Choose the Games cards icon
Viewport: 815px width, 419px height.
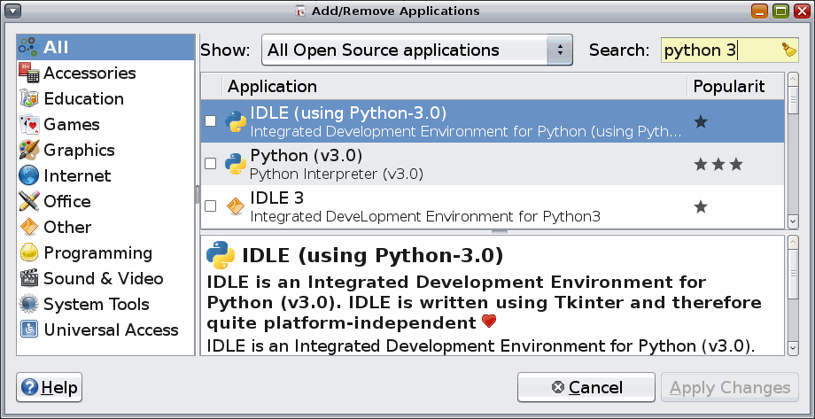click(29, 125)
